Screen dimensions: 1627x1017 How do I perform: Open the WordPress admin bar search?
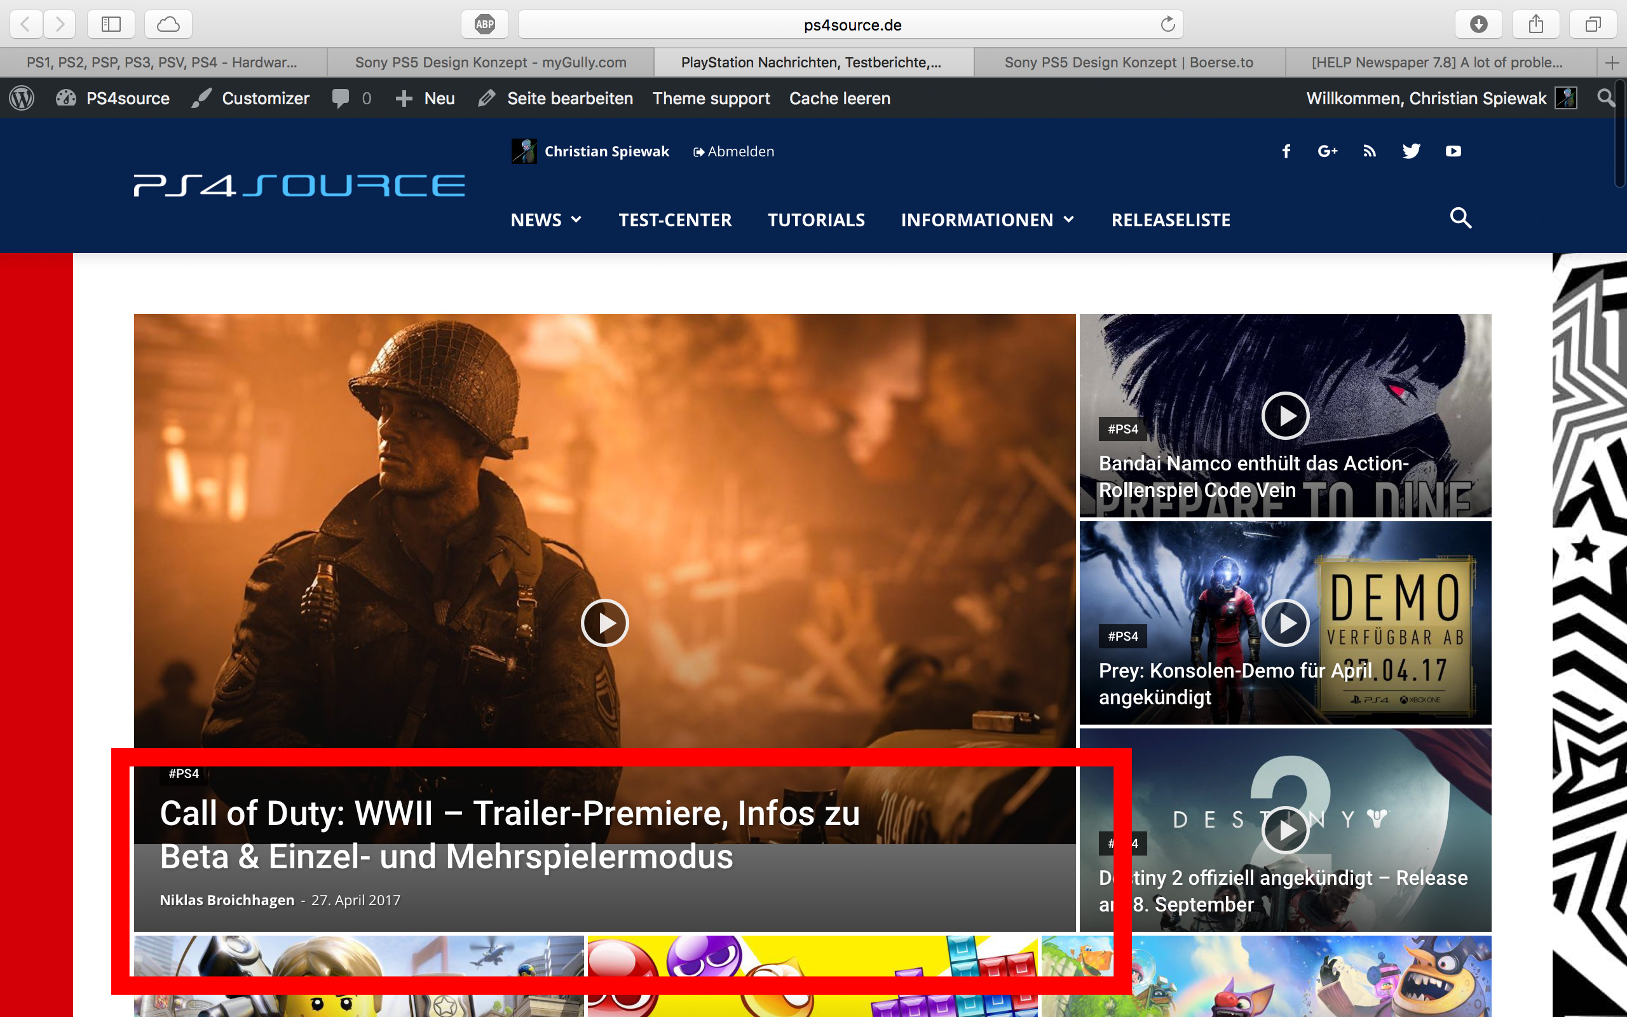(1605, 98)
